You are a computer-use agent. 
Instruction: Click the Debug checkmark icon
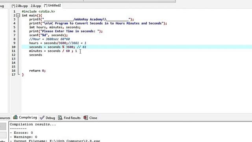tap(42, 118)
